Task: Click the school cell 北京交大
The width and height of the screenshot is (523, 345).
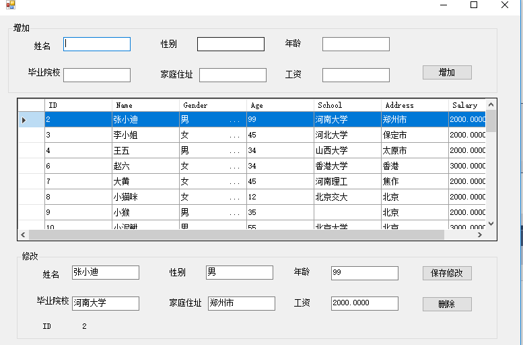Action: click(x=348, y=197)
